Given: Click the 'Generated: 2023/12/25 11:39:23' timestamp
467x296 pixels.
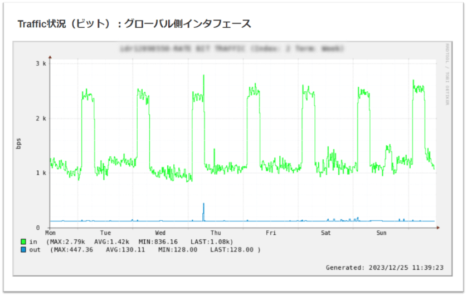Looking at the screenshot, I should [385, 268].
